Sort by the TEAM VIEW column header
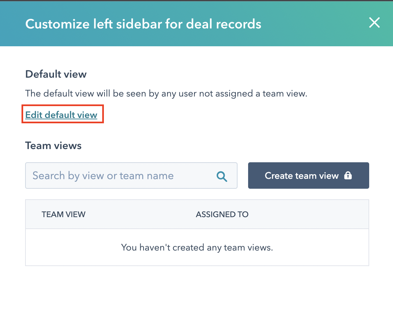The image size is (393, 312). pyautogui.click(x=64, y=214)
